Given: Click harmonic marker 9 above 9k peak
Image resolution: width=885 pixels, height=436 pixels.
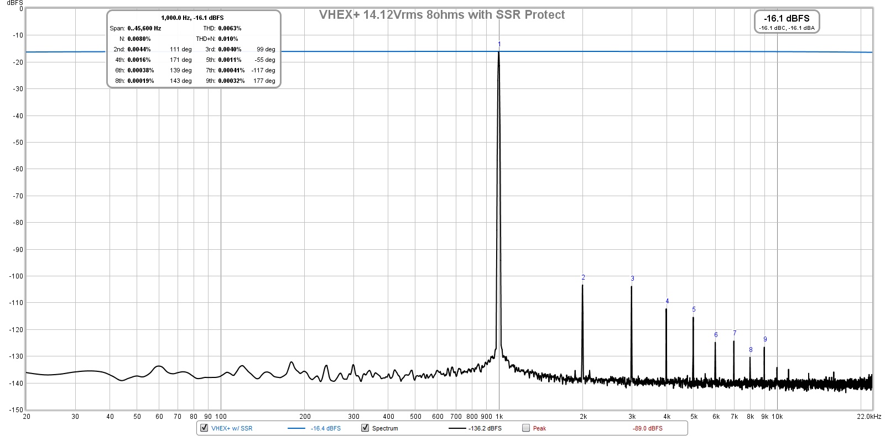Looking at the screenshot, I should click(765, 339).
